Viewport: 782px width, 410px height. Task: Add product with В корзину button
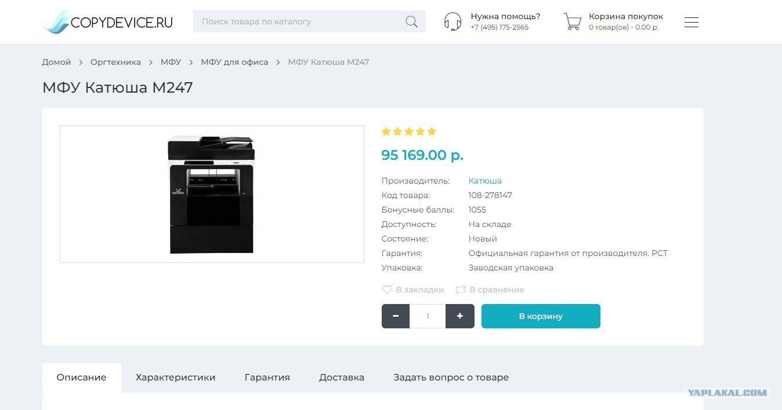(x=541, y=316)
